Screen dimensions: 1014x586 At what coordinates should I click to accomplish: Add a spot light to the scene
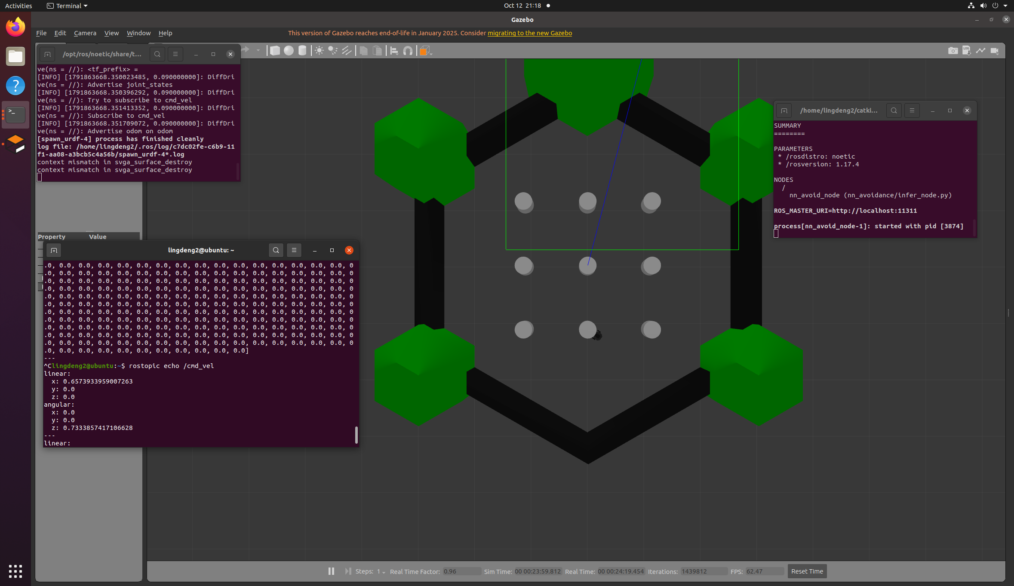[x=333, y=51]
